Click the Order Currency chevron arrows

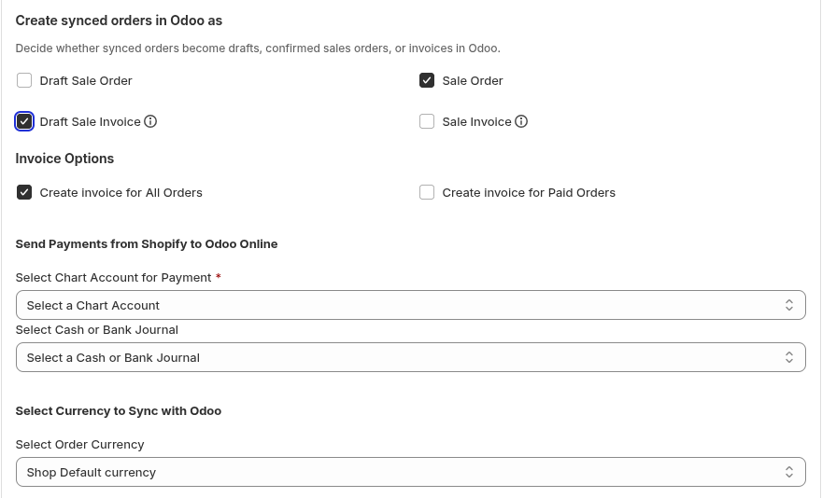click(788, 472)
